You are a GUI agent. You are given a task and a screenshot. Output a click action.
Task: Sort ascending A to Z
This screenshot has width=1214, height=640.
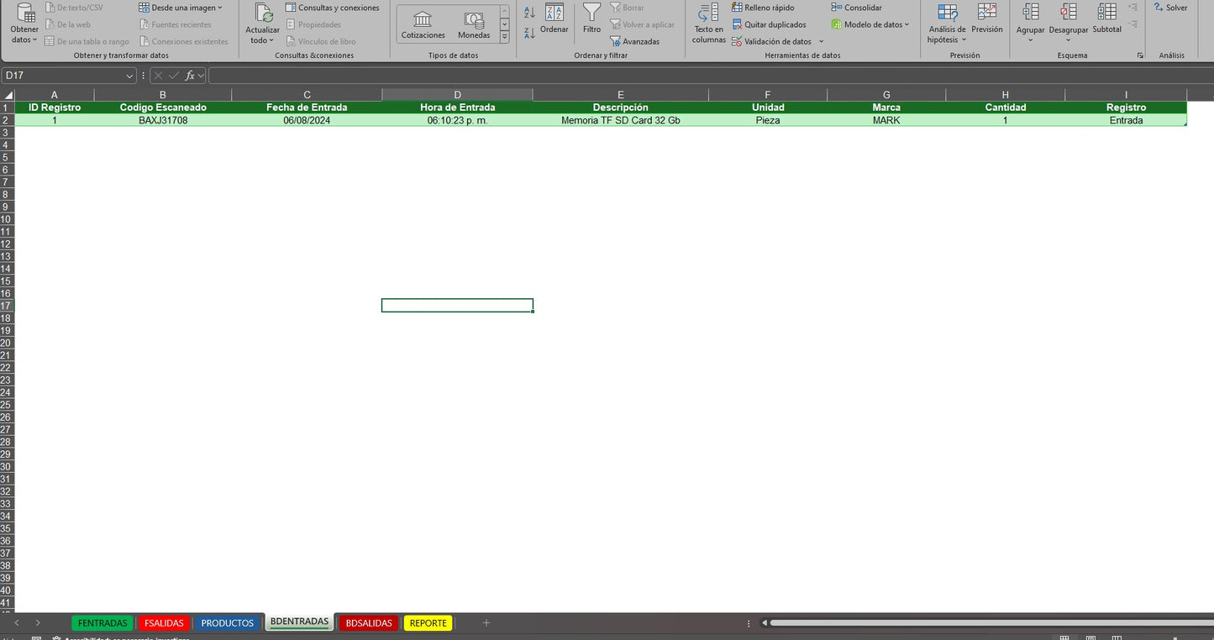coord(529,13)
